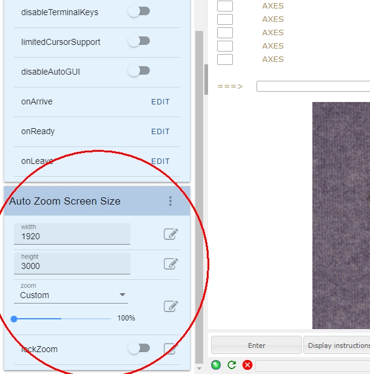Click the width field showing 1920
Image resolution: width=370 pixels, height=374 pixels.
72,234
